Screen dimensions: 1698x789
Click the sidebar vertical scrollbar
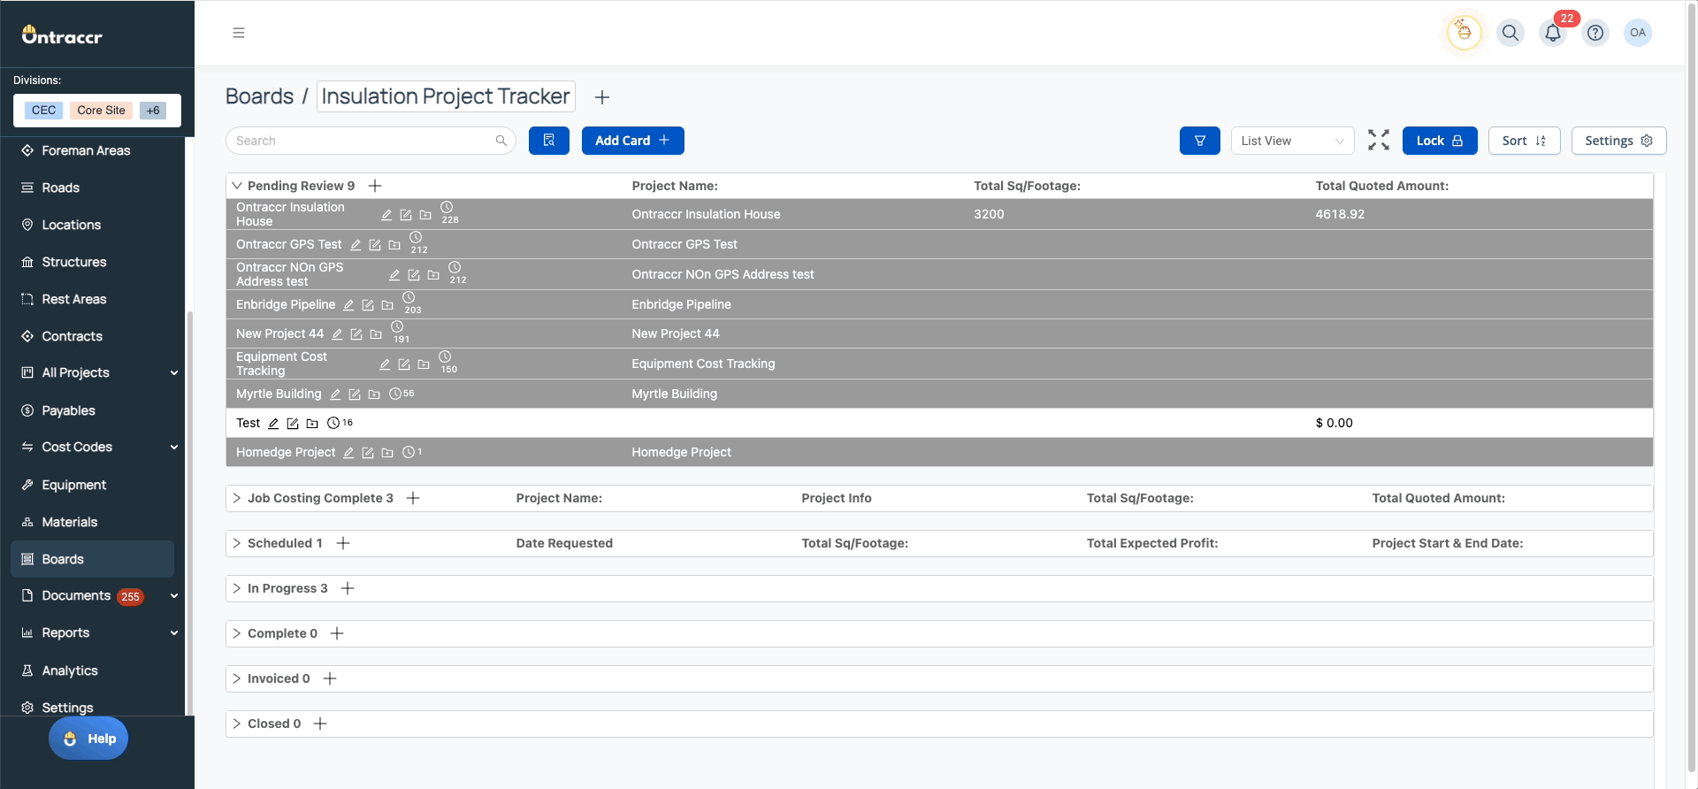[x=189, y=513]
